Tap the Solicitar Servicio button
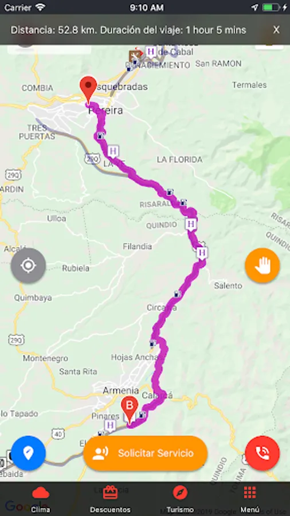 (x=146, y=453)
